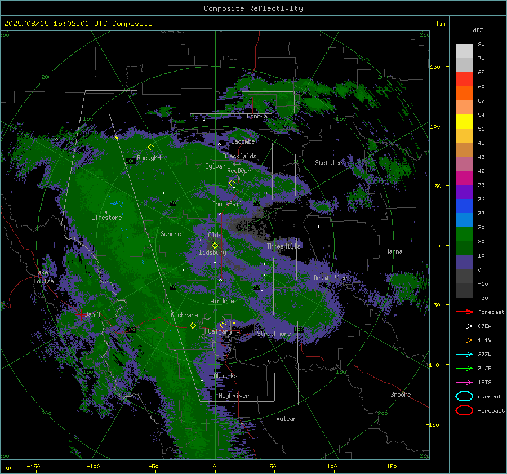The image size is (507, 474).
Task: Click the Lake Louise label
Action: [43, 277]
